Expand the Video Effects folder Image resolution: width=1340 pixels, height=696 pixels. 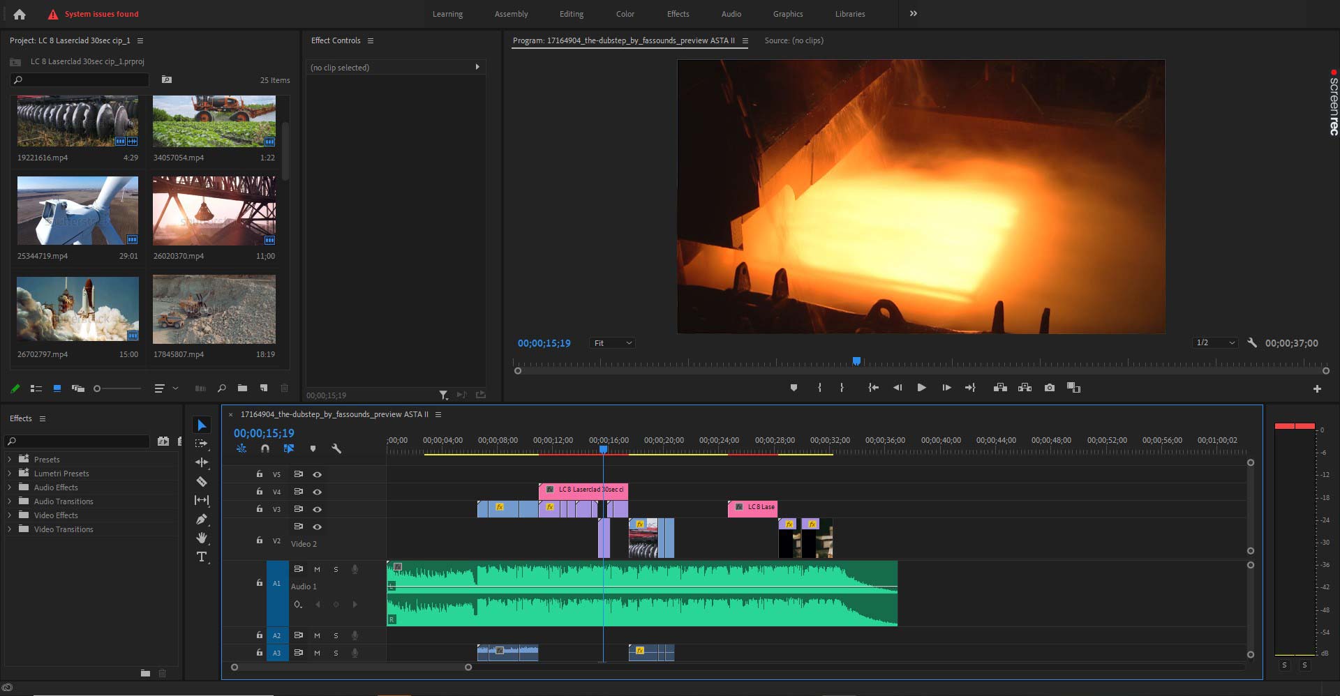pos(10,515)
